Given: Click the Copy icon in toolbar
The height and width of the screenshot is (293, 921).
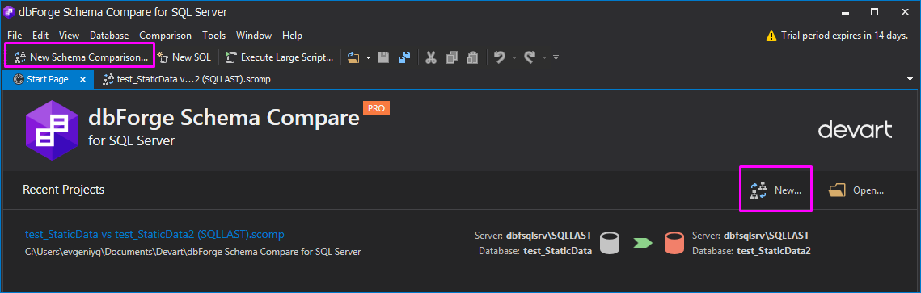Looking at the screenshot, I should [452, 57].
